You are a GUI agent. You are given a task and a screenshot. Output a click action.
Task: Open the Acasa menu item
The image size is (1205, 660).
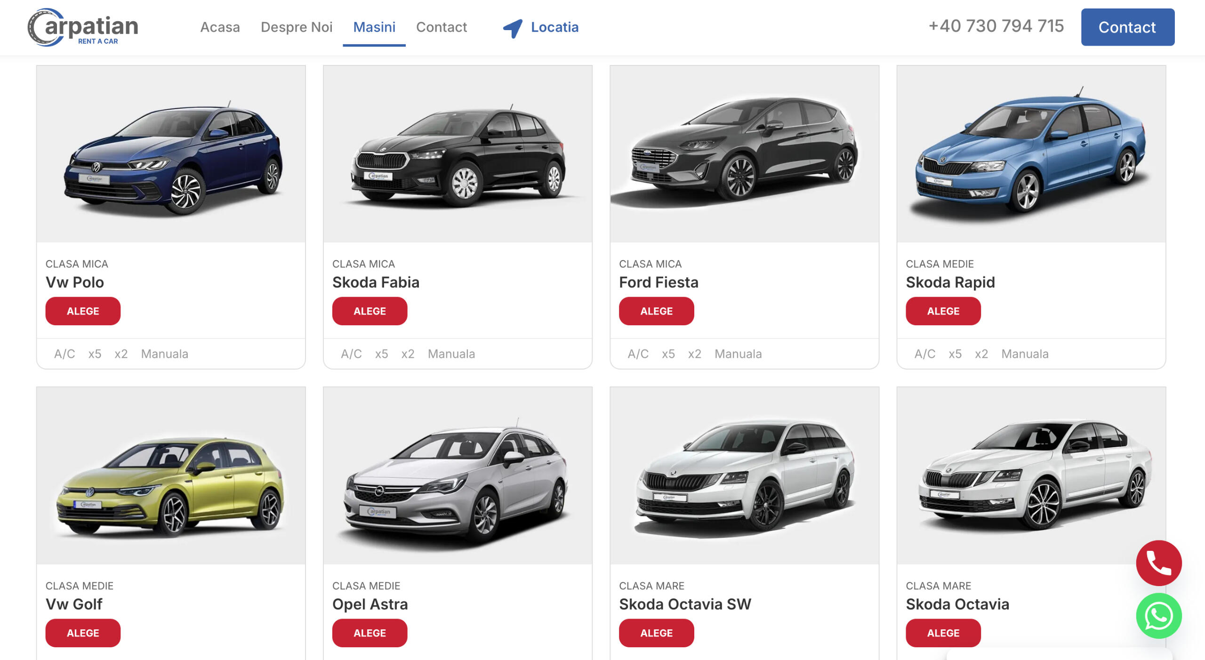point(220,27)
